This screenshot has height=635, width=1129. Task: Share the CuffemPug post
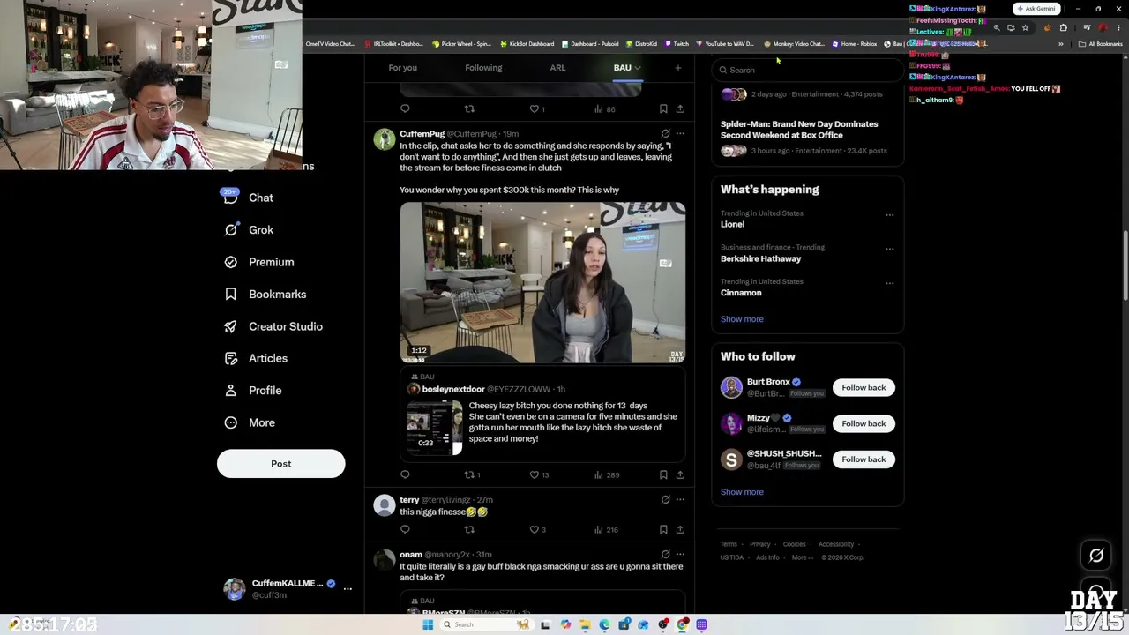click(680, 474)
